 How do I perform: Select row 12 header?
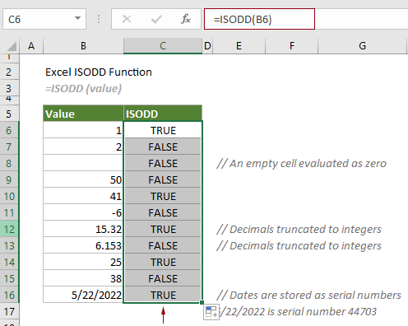pyautogui.click(x=9, y=229)
